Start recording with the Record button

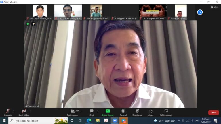123,111
